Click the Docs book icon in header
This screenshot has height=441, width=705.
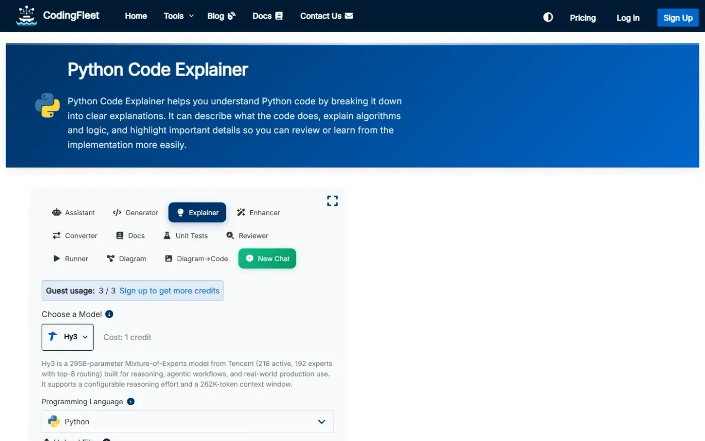pyautogui.click(x=279, y=16)
